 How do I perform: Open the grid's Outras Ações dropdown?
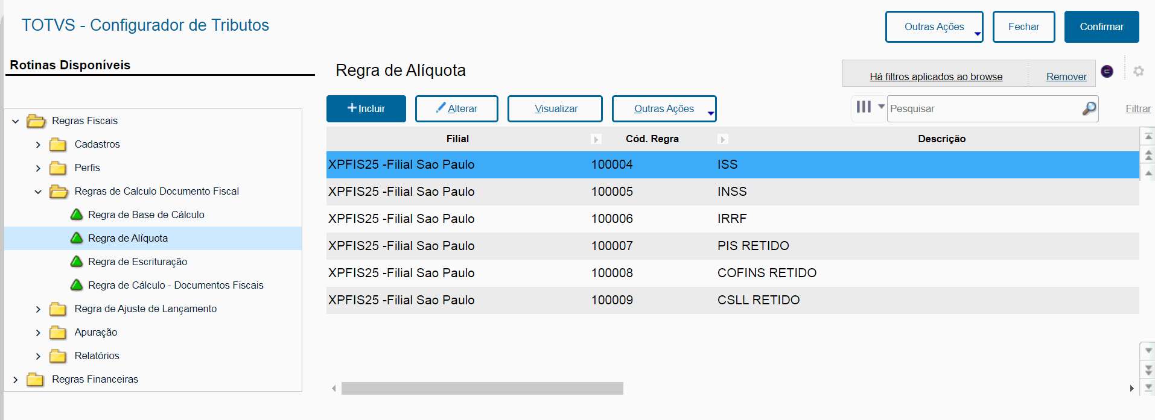[x=664, y=109]
